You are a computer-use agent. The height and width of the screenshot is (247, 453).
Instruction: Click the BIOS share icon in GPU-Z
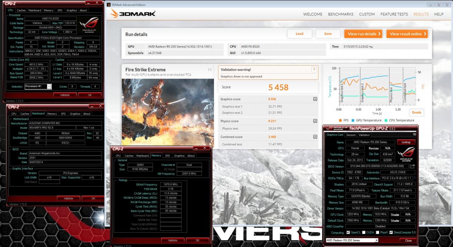coord(412,166)
